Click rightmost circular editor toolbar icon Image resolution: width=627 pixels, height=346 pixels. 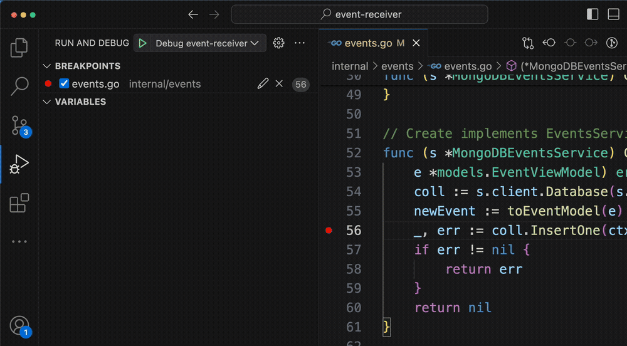[612, 43]
